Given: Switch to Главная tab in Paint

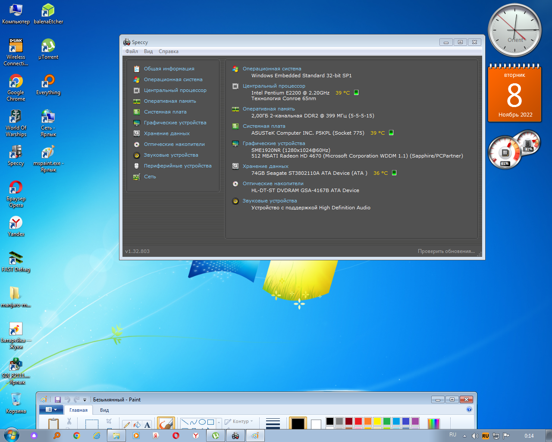Looking at the screenshot, I should [78, 410].
